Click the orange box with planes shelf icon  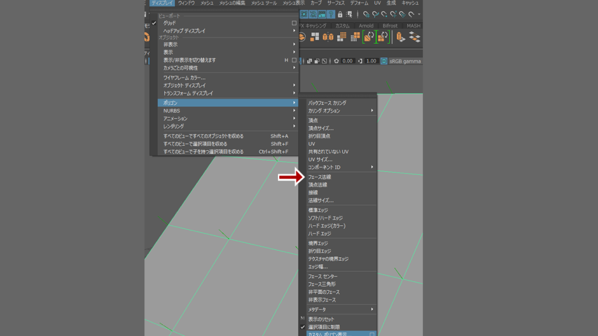(400, 37)
